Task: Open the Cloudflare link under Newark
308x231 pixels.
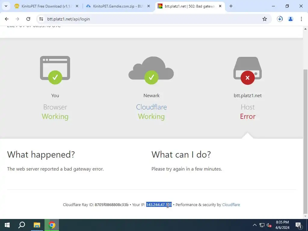Action: [x=152, y=107]
